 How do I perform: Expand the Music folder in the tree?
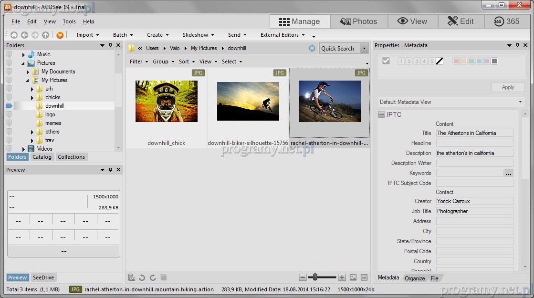(23, 55)
